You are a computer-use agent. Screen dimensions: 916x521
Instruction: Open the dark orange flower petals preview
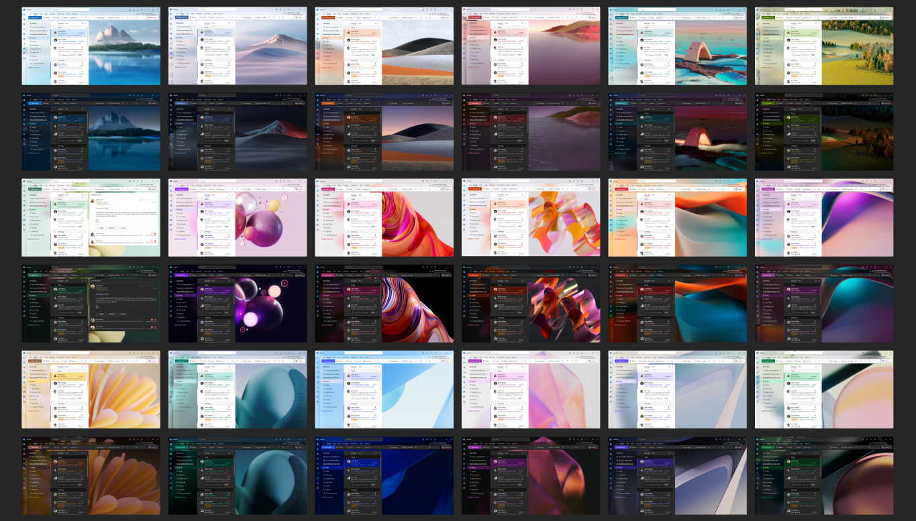91,476
